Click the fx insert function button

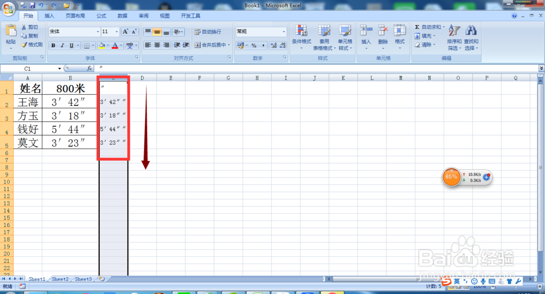(x=89, y=69)
